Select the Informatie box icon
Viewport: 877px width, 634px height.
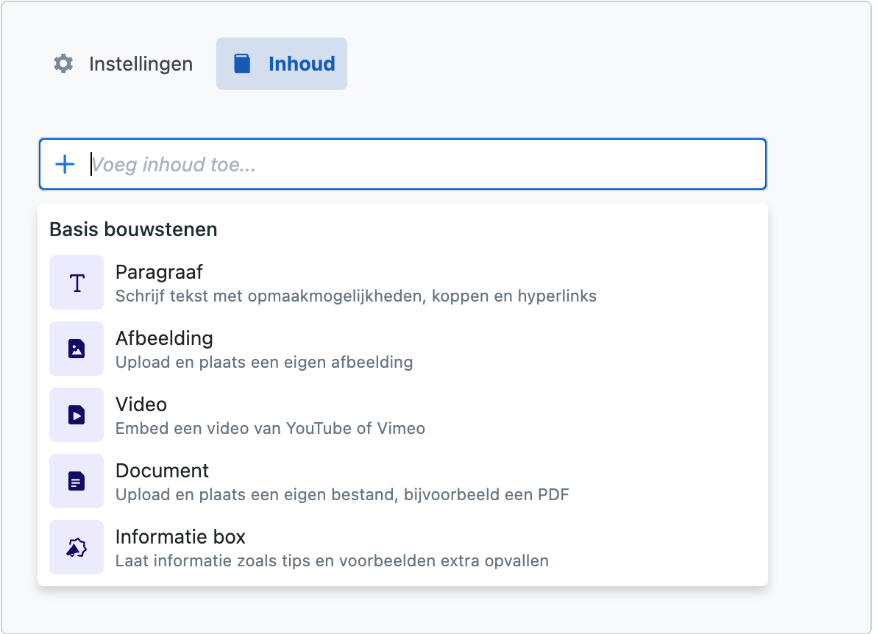tap(77, 547)
